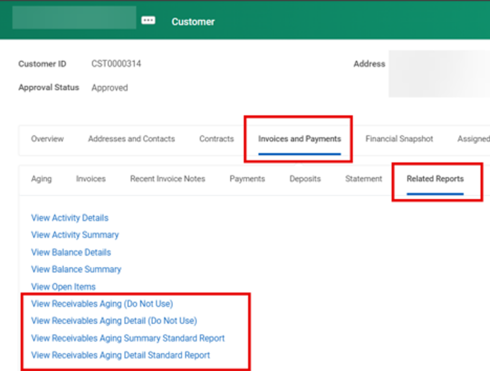Viewport: 490px width, 371px height.
Task: Open the Financial Snapshot tab
Action: 399,139
